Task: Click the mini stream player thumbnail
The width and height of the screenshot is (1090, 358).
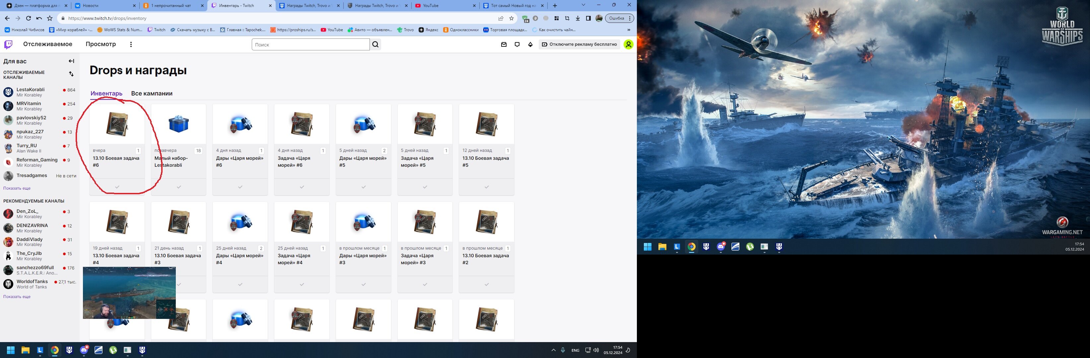Action: [x=129, y=292]
